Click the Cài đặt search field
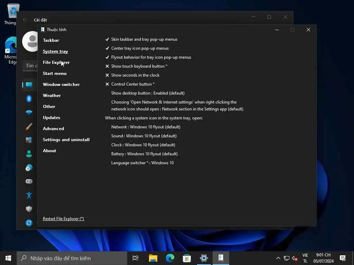 [30, 66]
